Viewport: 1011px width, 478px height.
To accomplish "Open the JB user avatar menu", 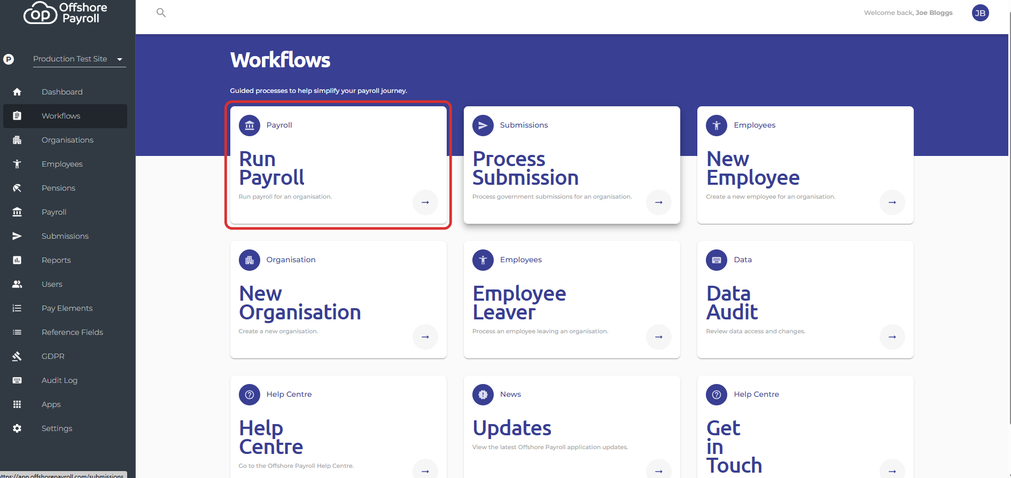I will [980, 13].
